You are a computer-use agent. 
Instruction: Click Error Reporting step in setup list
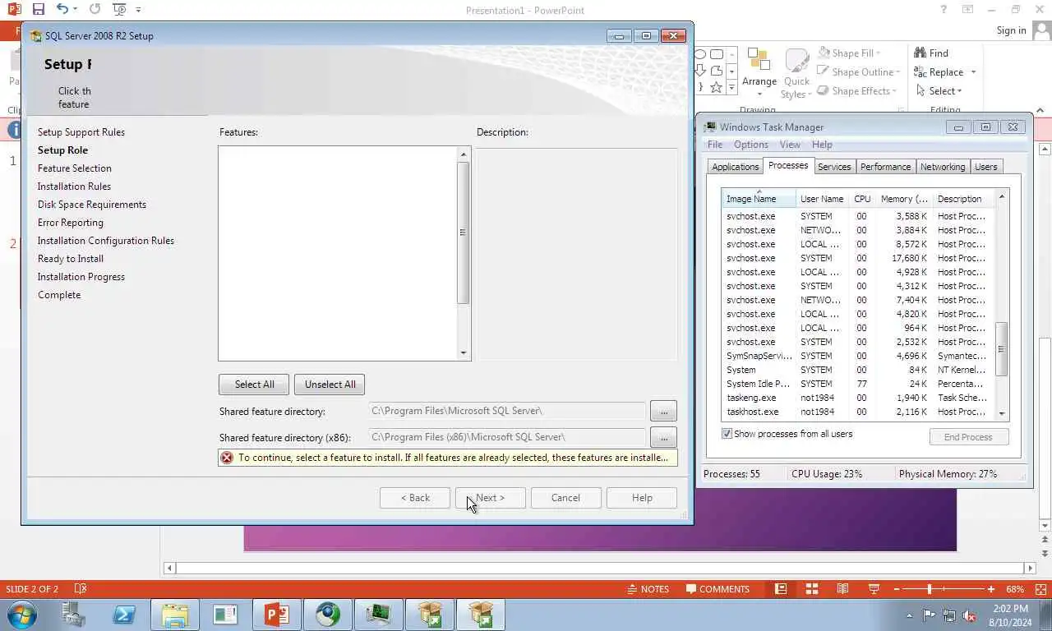(x=71, y=223)
